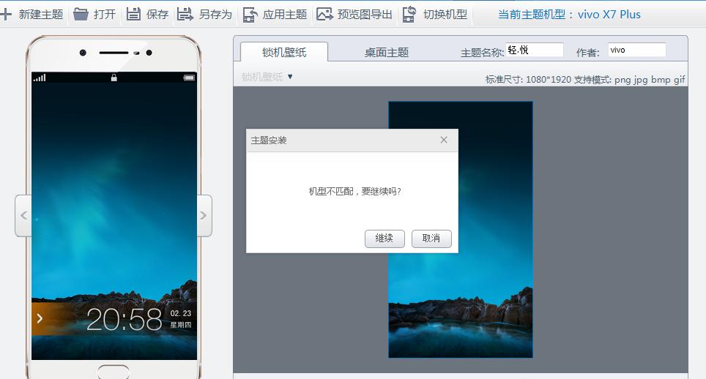Click the preview image export icon
706x379 pixels.
[324, 15]
